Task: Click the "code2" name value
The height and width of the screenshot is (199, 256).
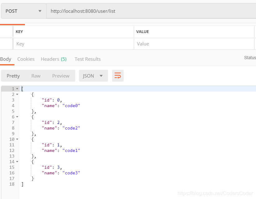Action: point(71,128)
